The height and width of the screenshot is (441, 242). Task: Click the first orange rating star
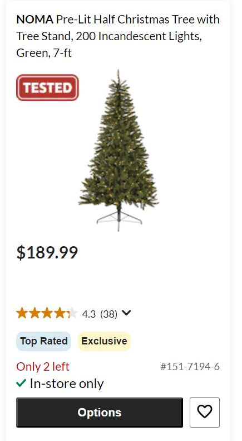22,313
